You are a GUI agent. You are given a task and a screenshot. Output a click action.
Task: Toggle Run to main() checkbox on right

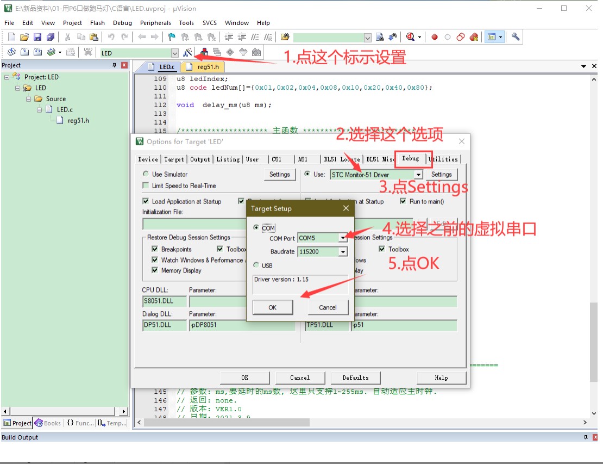coord(403,201)
